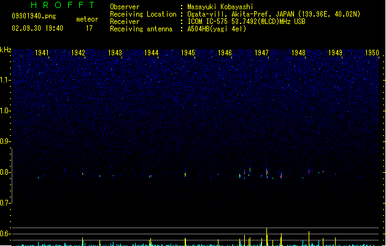Click the 0.9 kHz axis label

[5, 141]
